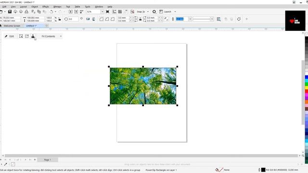
Task: Click the X position input field
Action: [11, 18]
